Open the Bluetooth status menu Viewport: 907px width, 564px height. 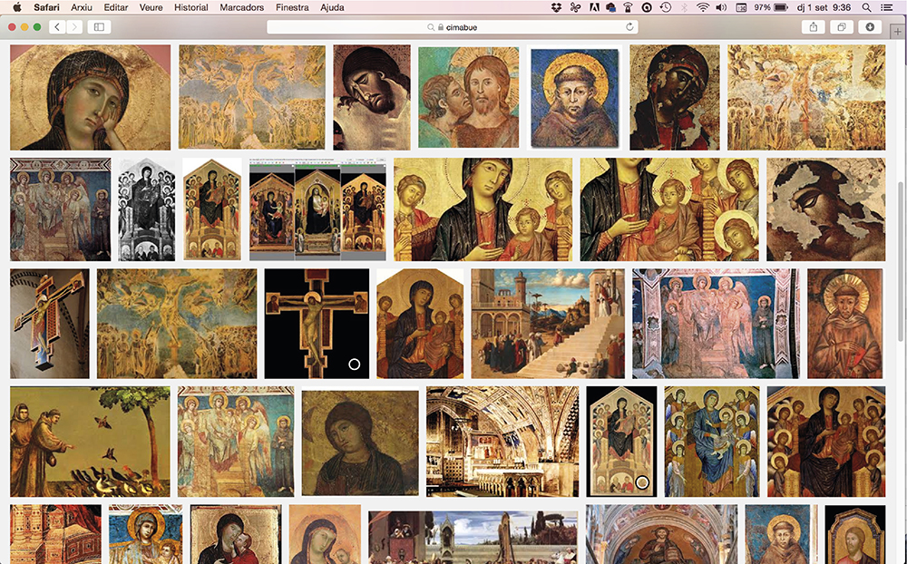(684, 7)
